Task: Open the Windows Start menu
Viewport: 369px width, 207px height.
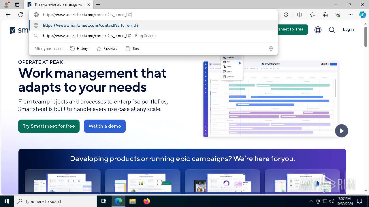Action: click(x=7, y=201)
